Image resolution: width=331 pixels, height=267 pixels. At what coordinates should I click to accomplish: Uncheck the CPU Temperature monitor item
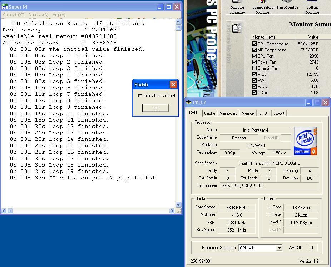point(254,44)
